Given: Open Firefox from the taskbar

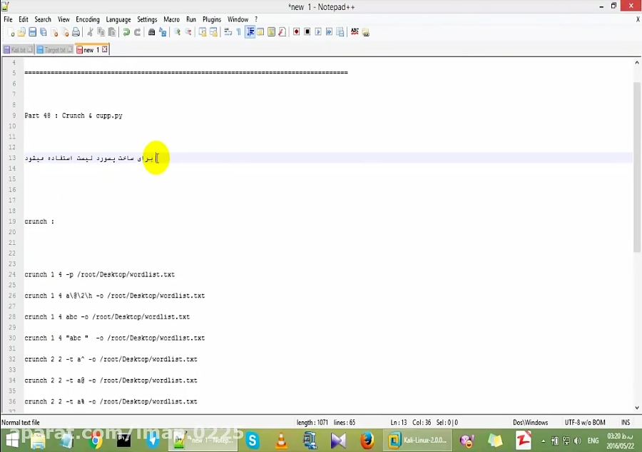Looking at the screenshot, I should pyautogui.click(x=367, y=441).
